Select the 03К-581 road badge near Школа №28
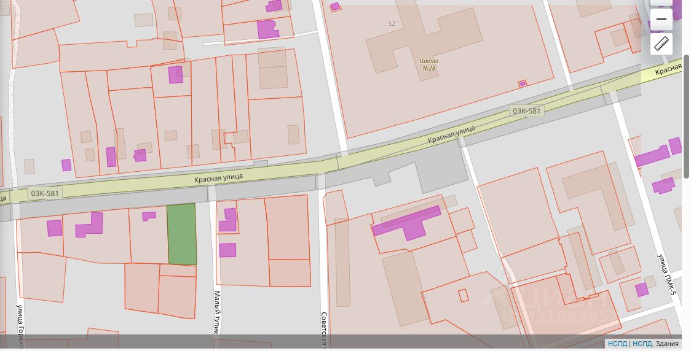The image size is (691, 351). coord(526,111)
